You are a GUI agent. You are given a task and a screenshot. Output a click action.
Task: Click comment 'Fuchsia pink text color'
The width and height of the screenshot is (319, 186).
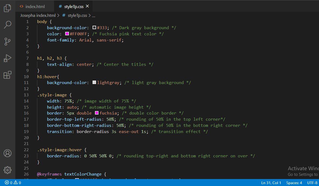[128, 34]
